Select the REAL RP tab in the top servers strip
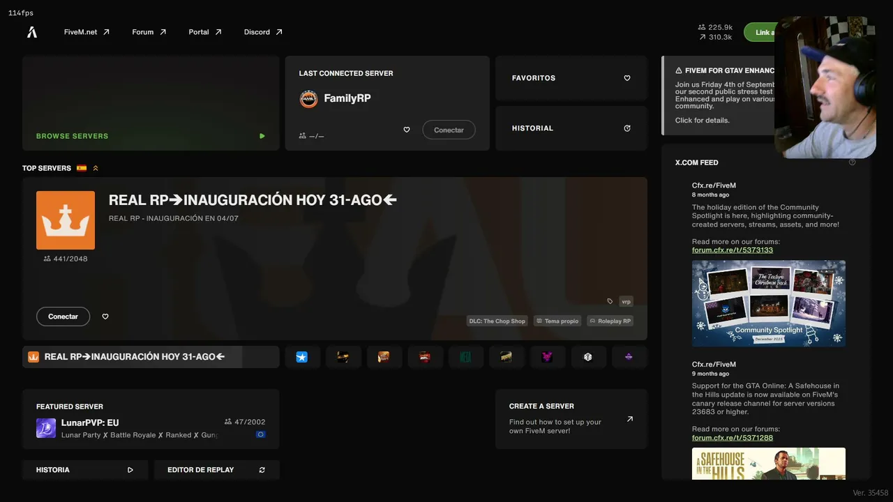 (x=151, y=357)
